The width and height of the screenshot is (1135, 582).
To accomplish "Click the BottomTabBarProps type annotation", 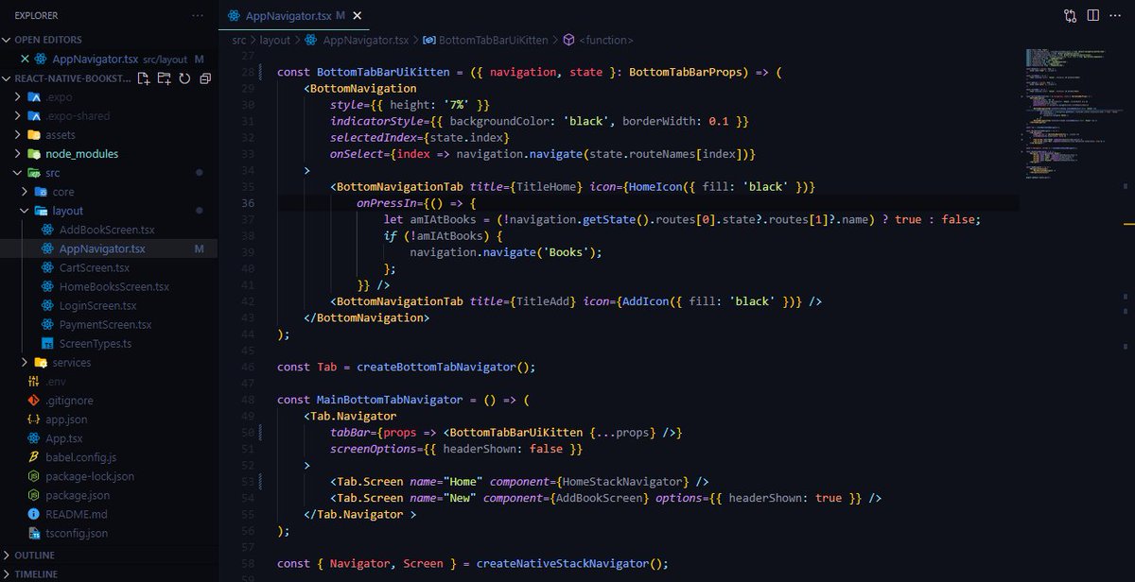I will point(690,72).
